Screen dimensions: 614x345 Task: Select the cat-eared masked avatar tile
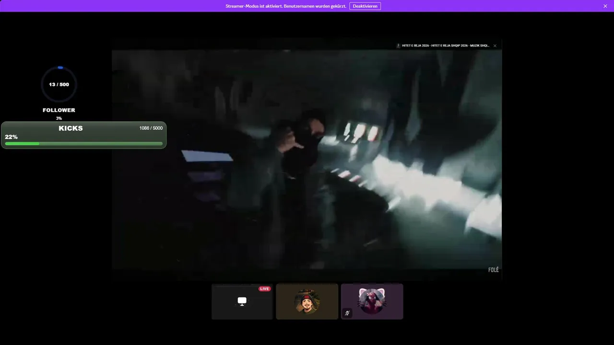tap(372, 301)
